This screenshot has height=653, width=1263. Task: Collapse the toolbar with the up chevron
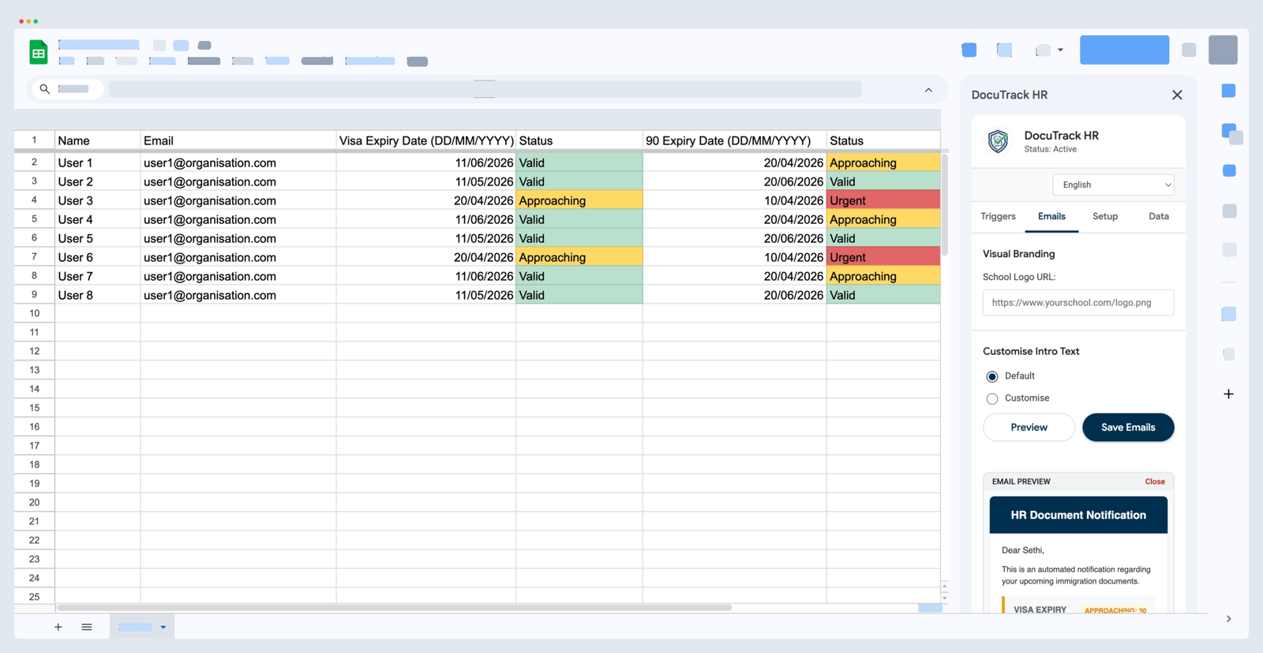[x=928, y=90]
